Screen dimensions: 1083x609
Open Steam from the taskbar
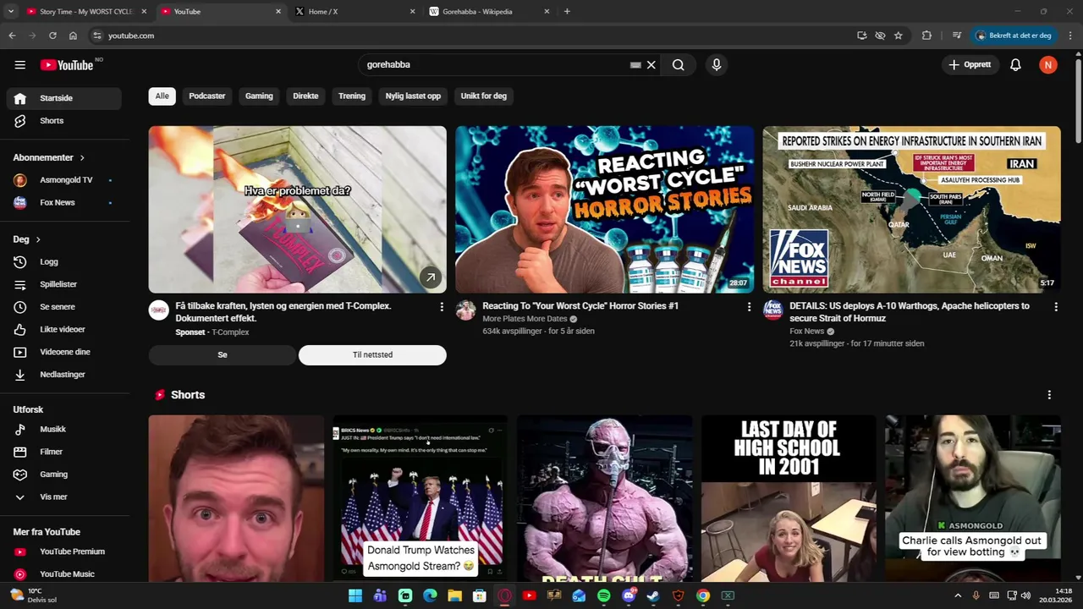pyautogui.click(x=653, y=595)
